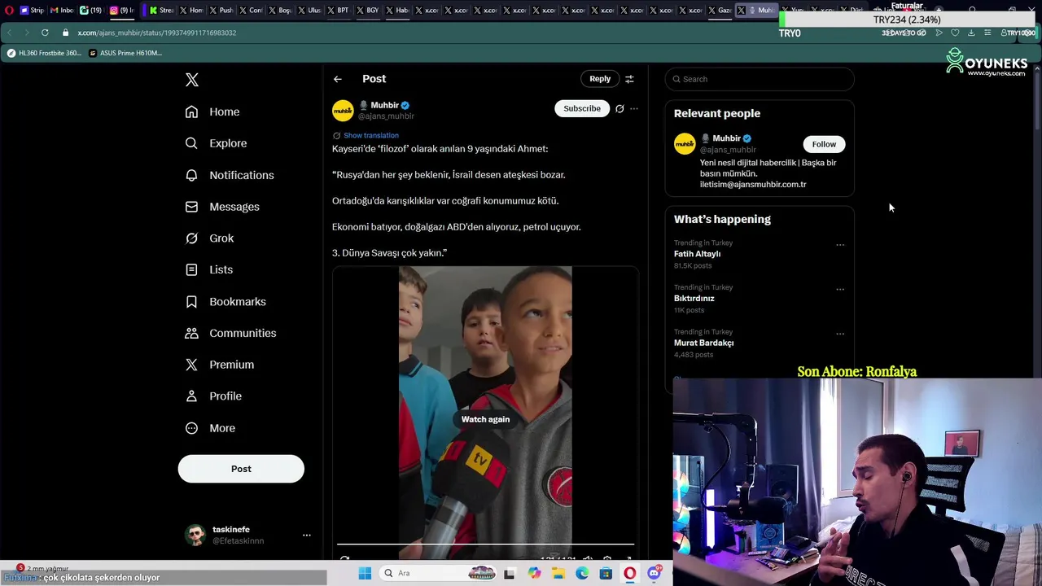Subscribe to Muhbir
This screenshot has width=1042, height=586.
coord(582,108)
